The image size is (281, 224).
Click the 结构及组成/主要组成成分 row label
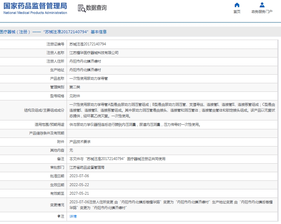[44, 110]
